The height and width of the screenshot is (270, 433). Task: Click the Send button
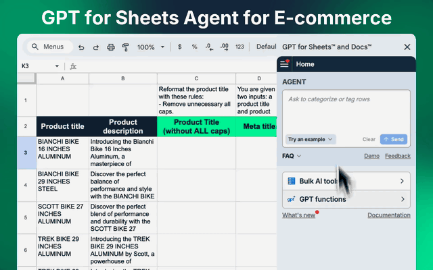click(394, 140)
